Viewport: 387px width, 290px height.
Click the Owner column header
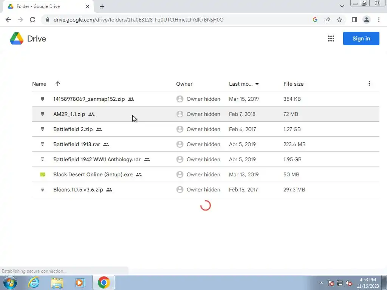[184, 84]
